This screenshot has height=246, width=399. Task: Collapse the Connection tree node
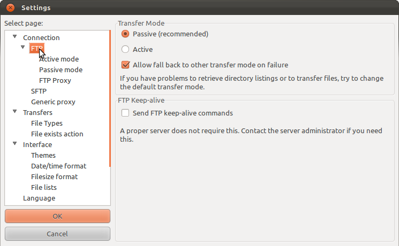pyautogui.click(x=15, y=36)
